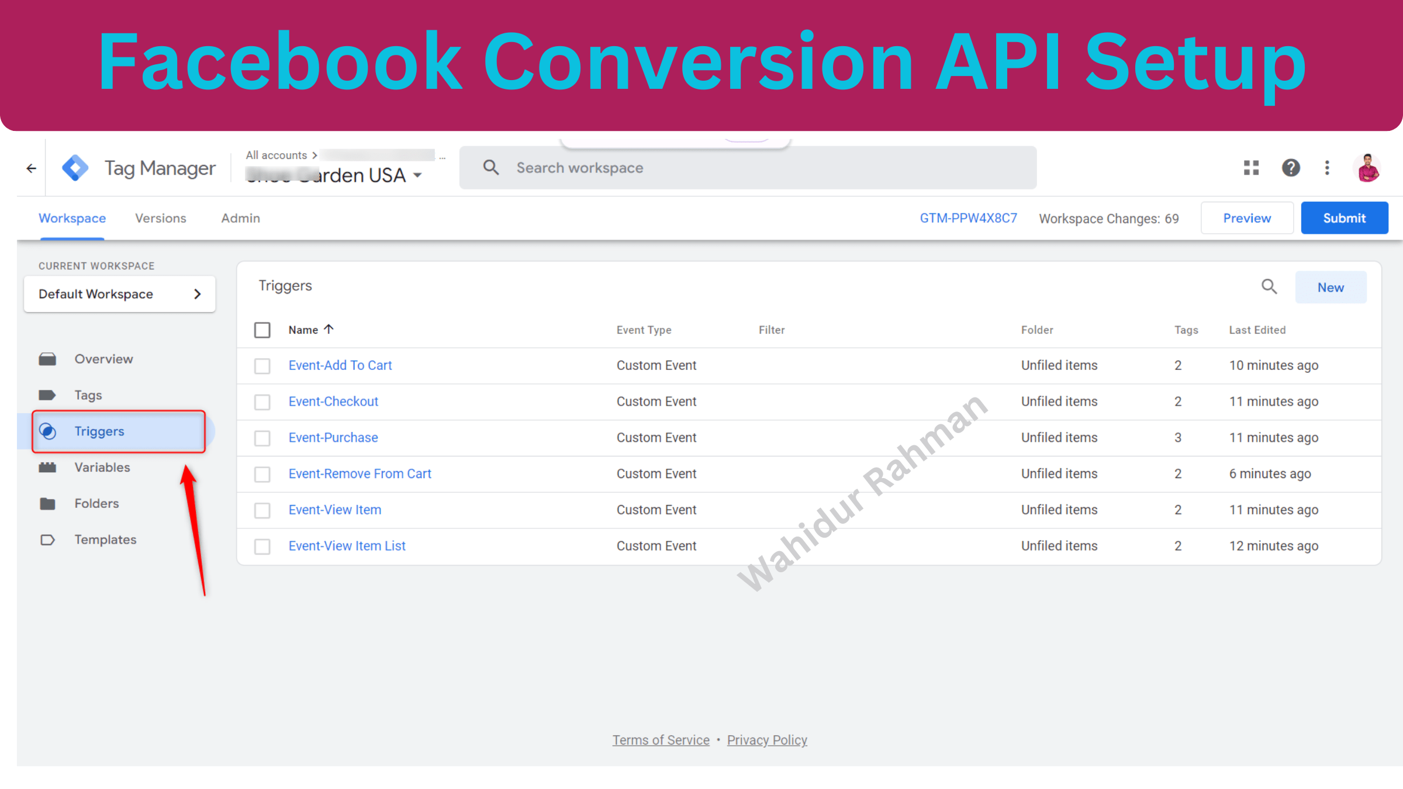Viewport: 1403px width, 789px height.
Task: Click Workspace Changes: 69 text
Action: tap(1109, 219)
